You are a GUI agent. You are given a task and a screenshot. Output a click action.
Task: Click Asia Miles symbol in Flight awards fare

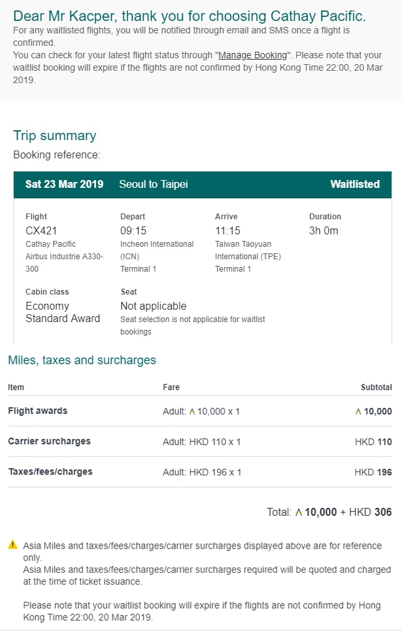[x=192, y=412]
